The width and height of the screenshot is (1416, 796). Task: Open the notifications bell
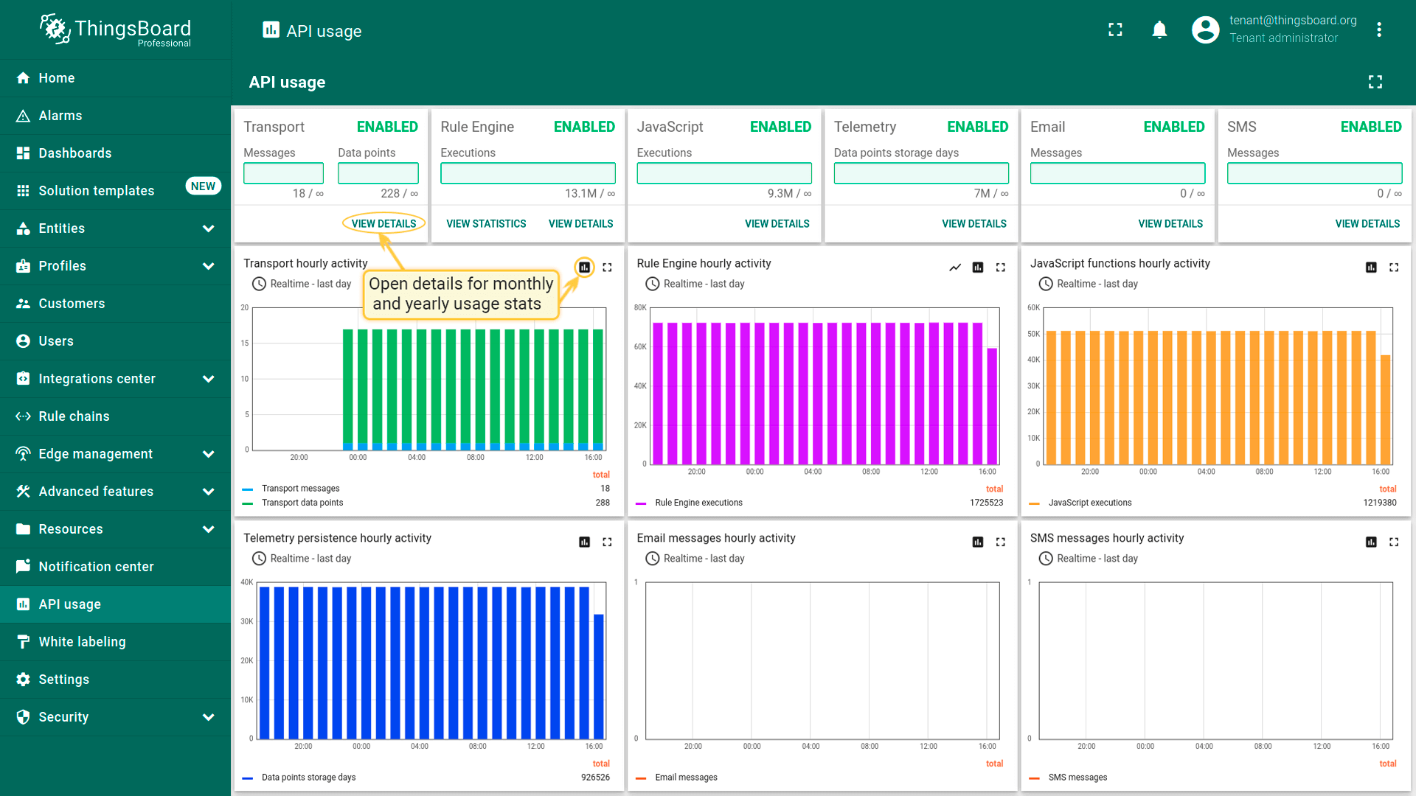[x=1159, y=29]
